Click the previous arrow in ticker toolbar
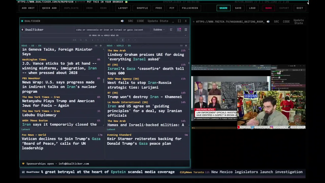This screenshot has height=183, width=325. (x=103, y=40)
